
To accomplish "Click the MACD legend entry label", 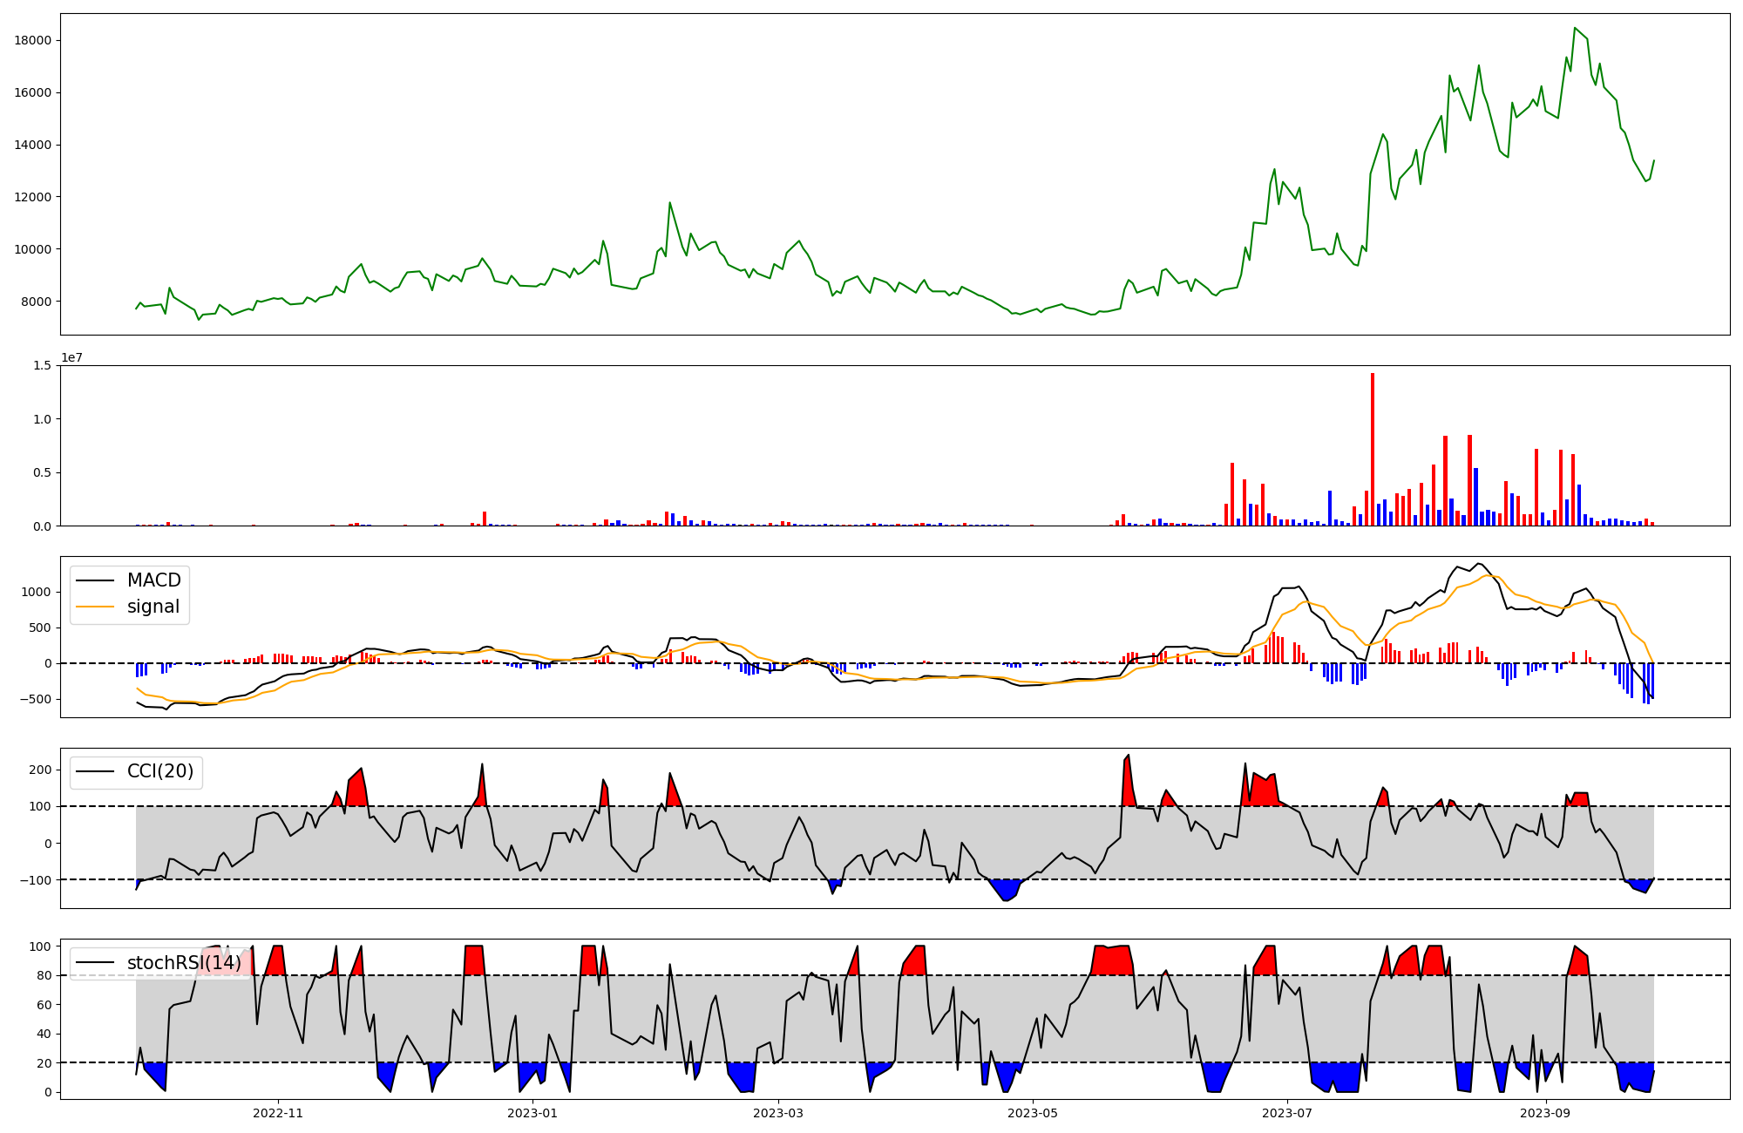I will [x=153, y=580].
